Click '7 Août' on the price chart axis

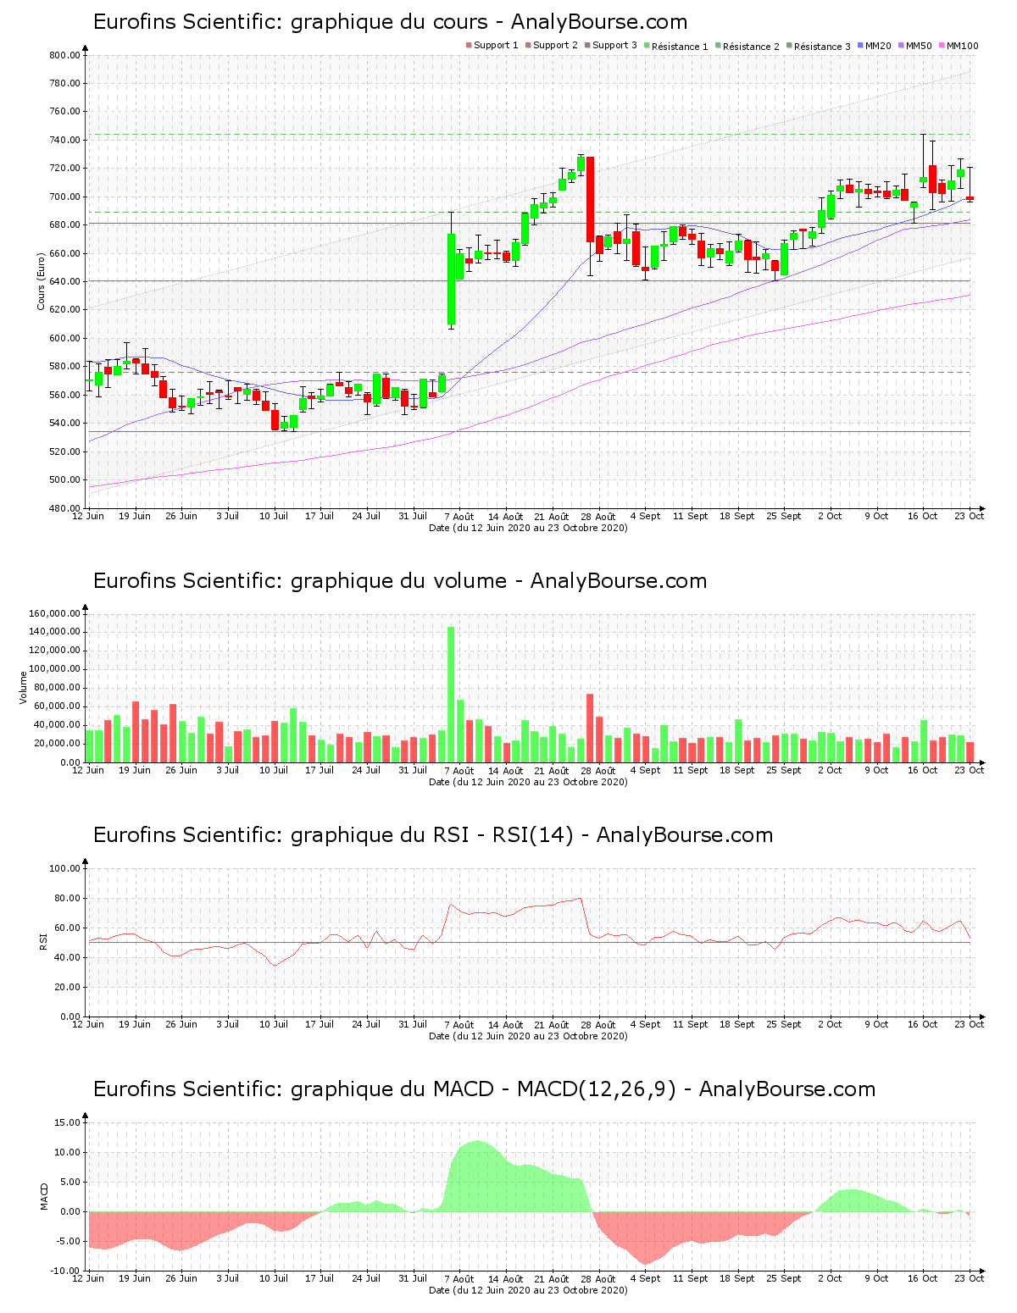pos(459,516)
